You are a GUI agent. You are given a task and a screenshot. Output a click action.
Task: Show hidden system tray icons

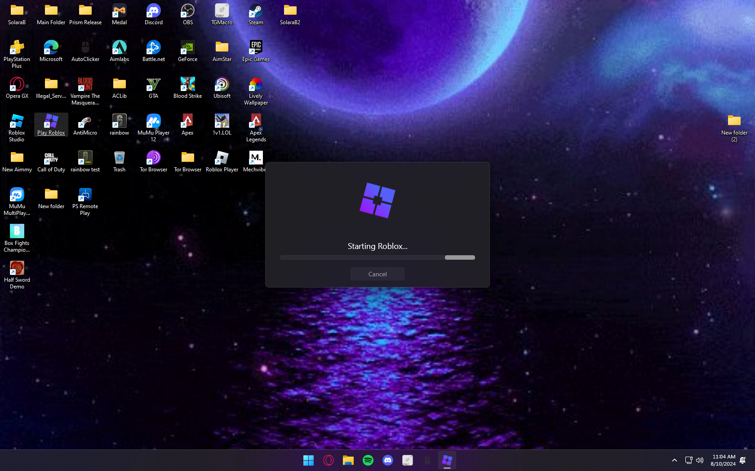[x=675, y=460]
